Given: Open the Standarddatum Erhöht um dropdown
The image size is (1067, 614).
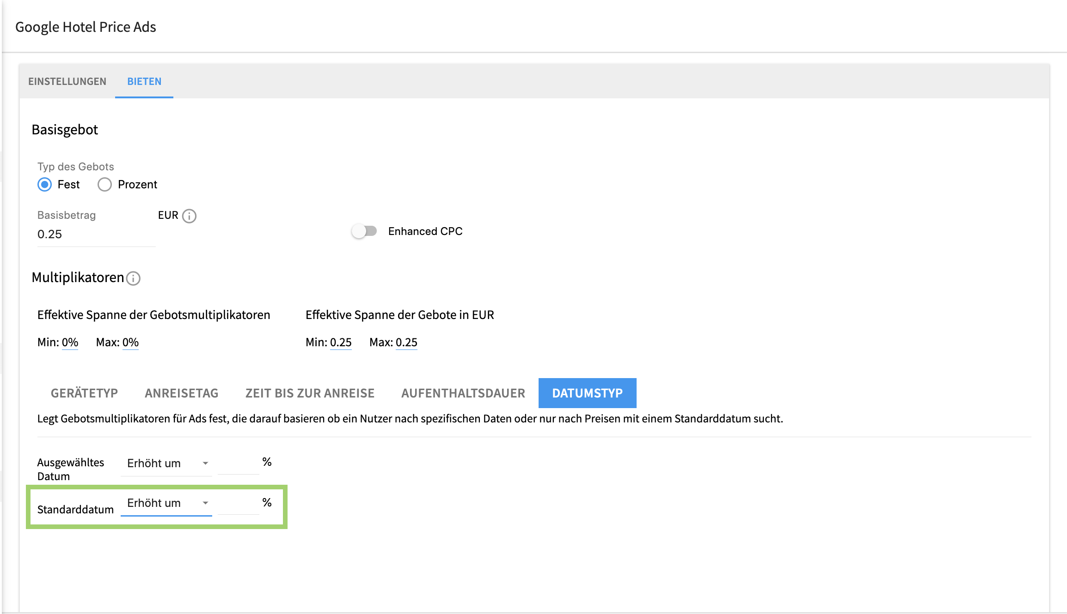Looking at the screenshot, I should (x=166, y=503).
